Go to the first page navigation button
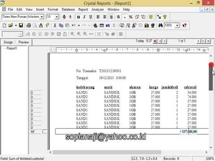 pyautogui.click(x=160, y=41)
